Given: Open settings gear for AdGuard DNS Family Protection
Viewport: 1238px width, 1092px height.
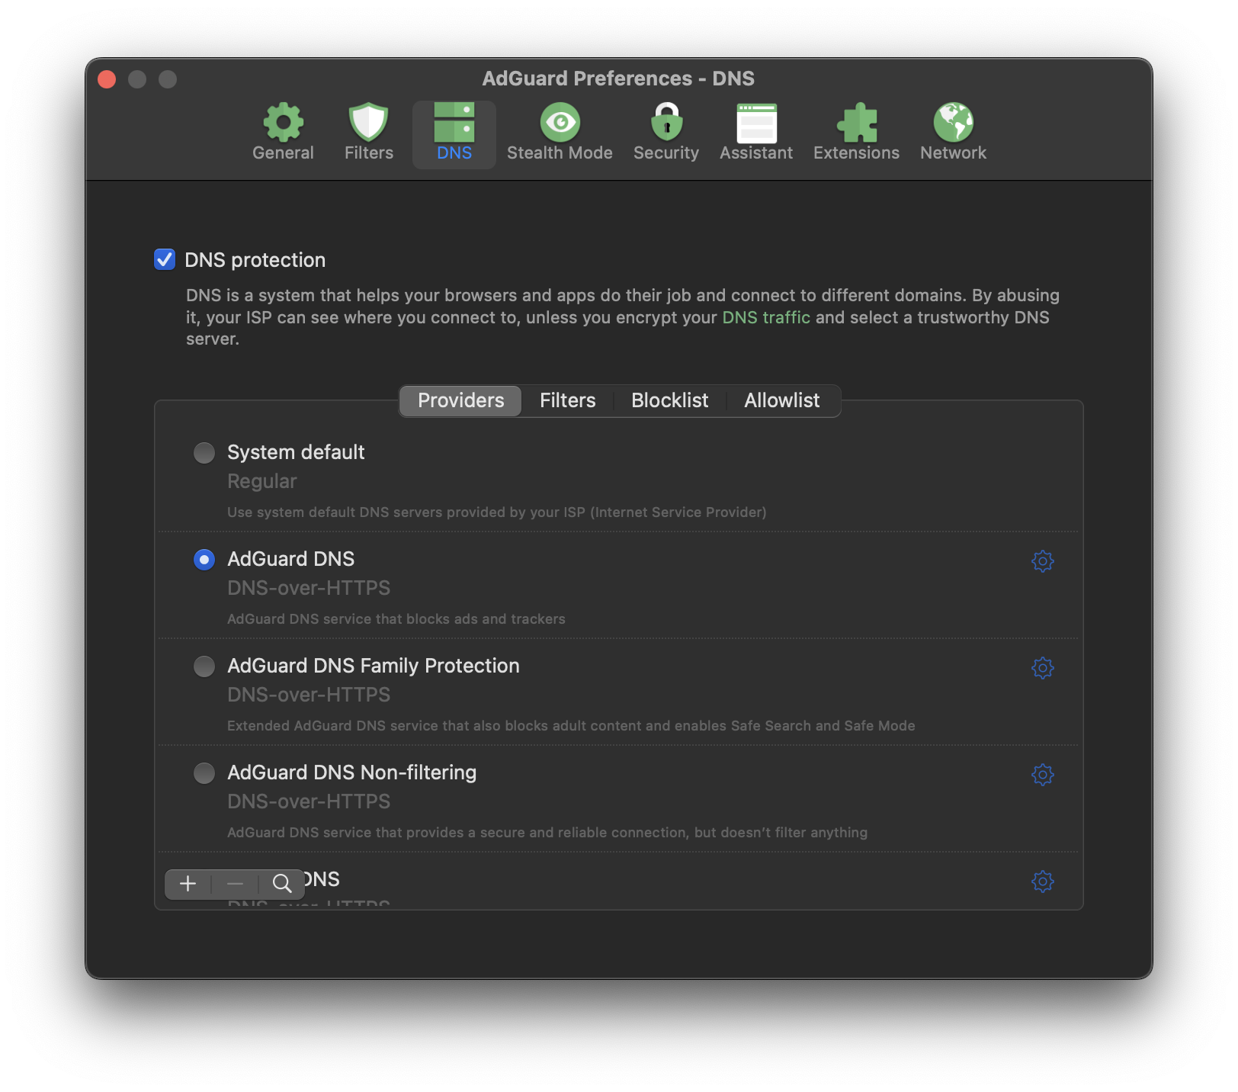Looking at the screenshot, I should click(x=1042, y=669).
